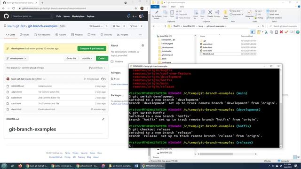
Task: Click Pin to Quick access in Explorer
Action: coord(157,15)
